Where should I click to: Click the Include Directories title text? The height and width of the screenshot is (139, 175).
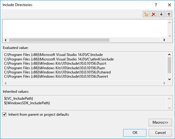(x=17, y=5)
